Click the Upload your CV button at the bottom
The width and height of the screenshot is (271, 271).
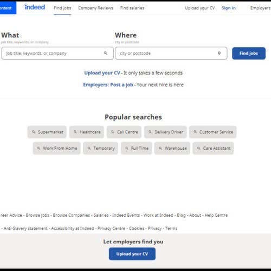(132, 254)
